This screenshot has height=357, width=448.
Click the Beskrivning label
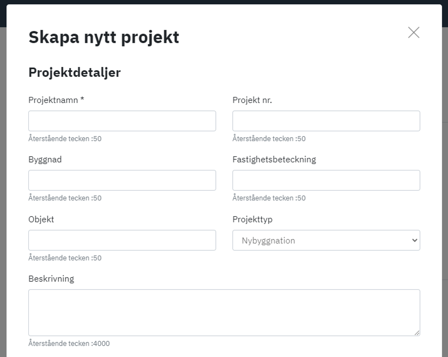point(51,279)
